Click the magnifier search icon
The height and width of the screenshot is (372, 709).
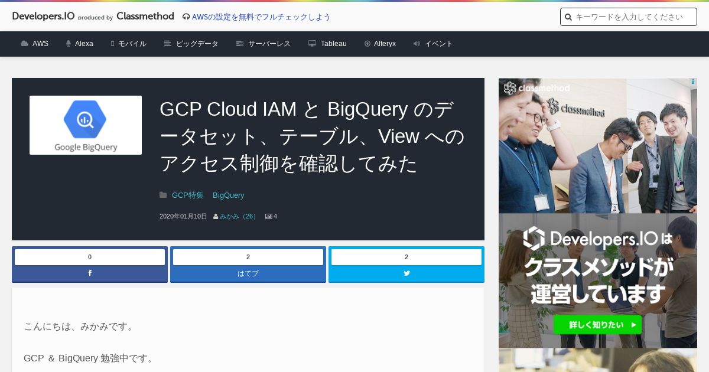tap(568, 17)
